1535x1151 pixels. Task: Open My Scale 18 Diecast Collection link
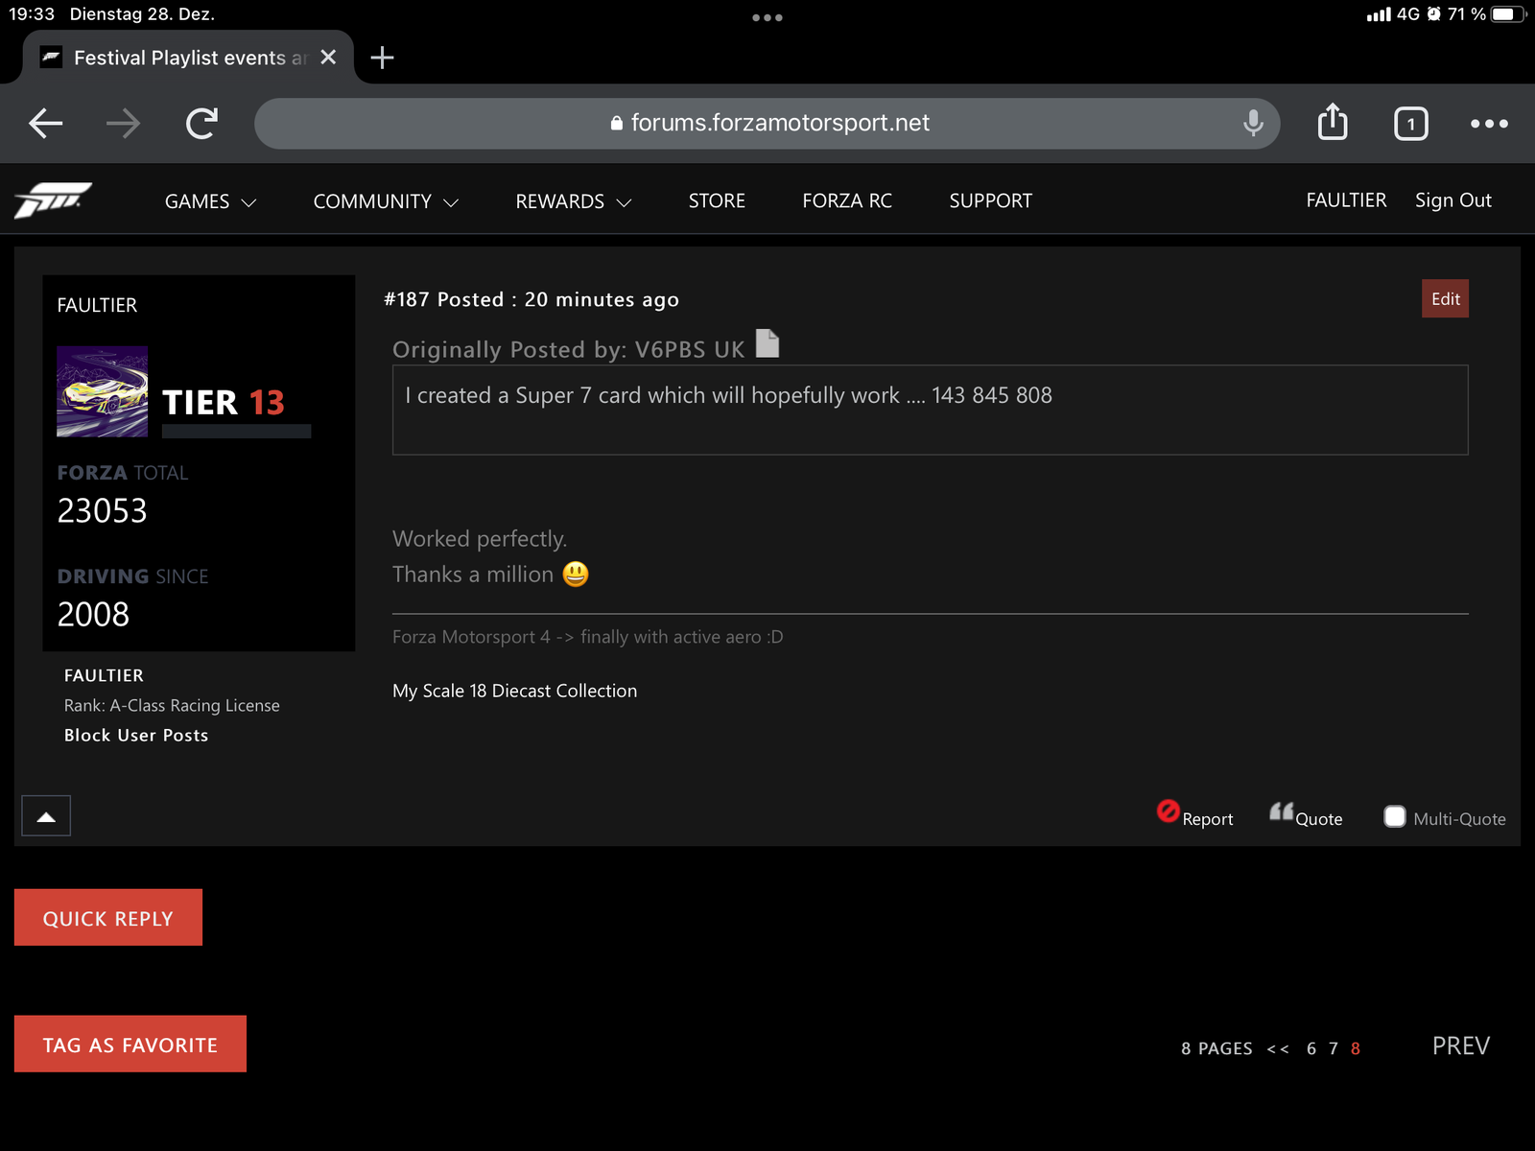pyautogui.click(x=514, y=691)
